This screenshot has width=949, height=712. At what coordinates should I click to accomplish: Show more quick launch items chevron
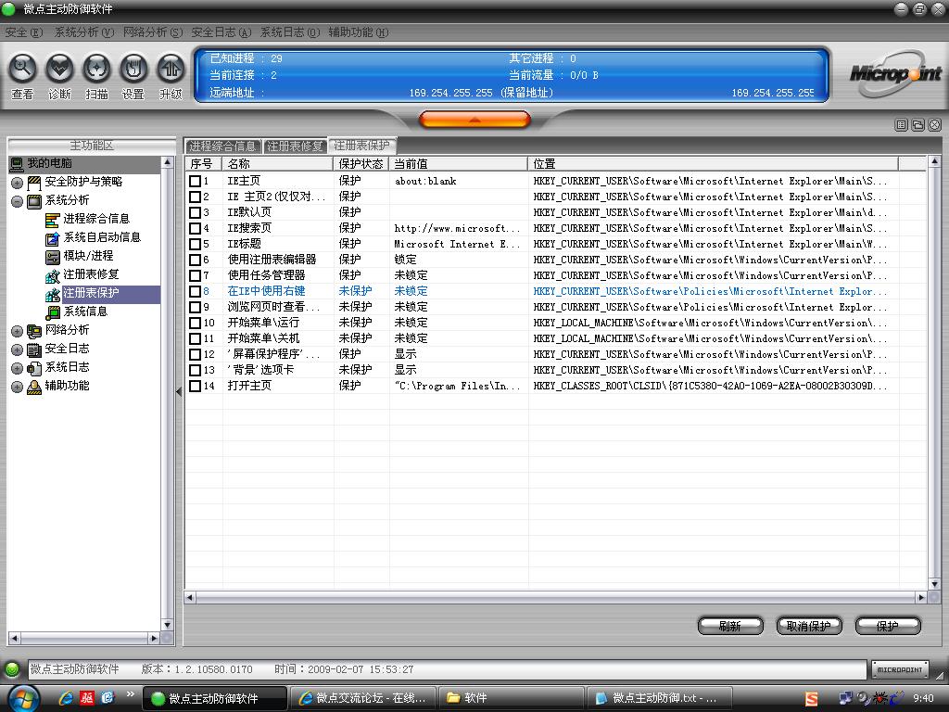[130, 693]
